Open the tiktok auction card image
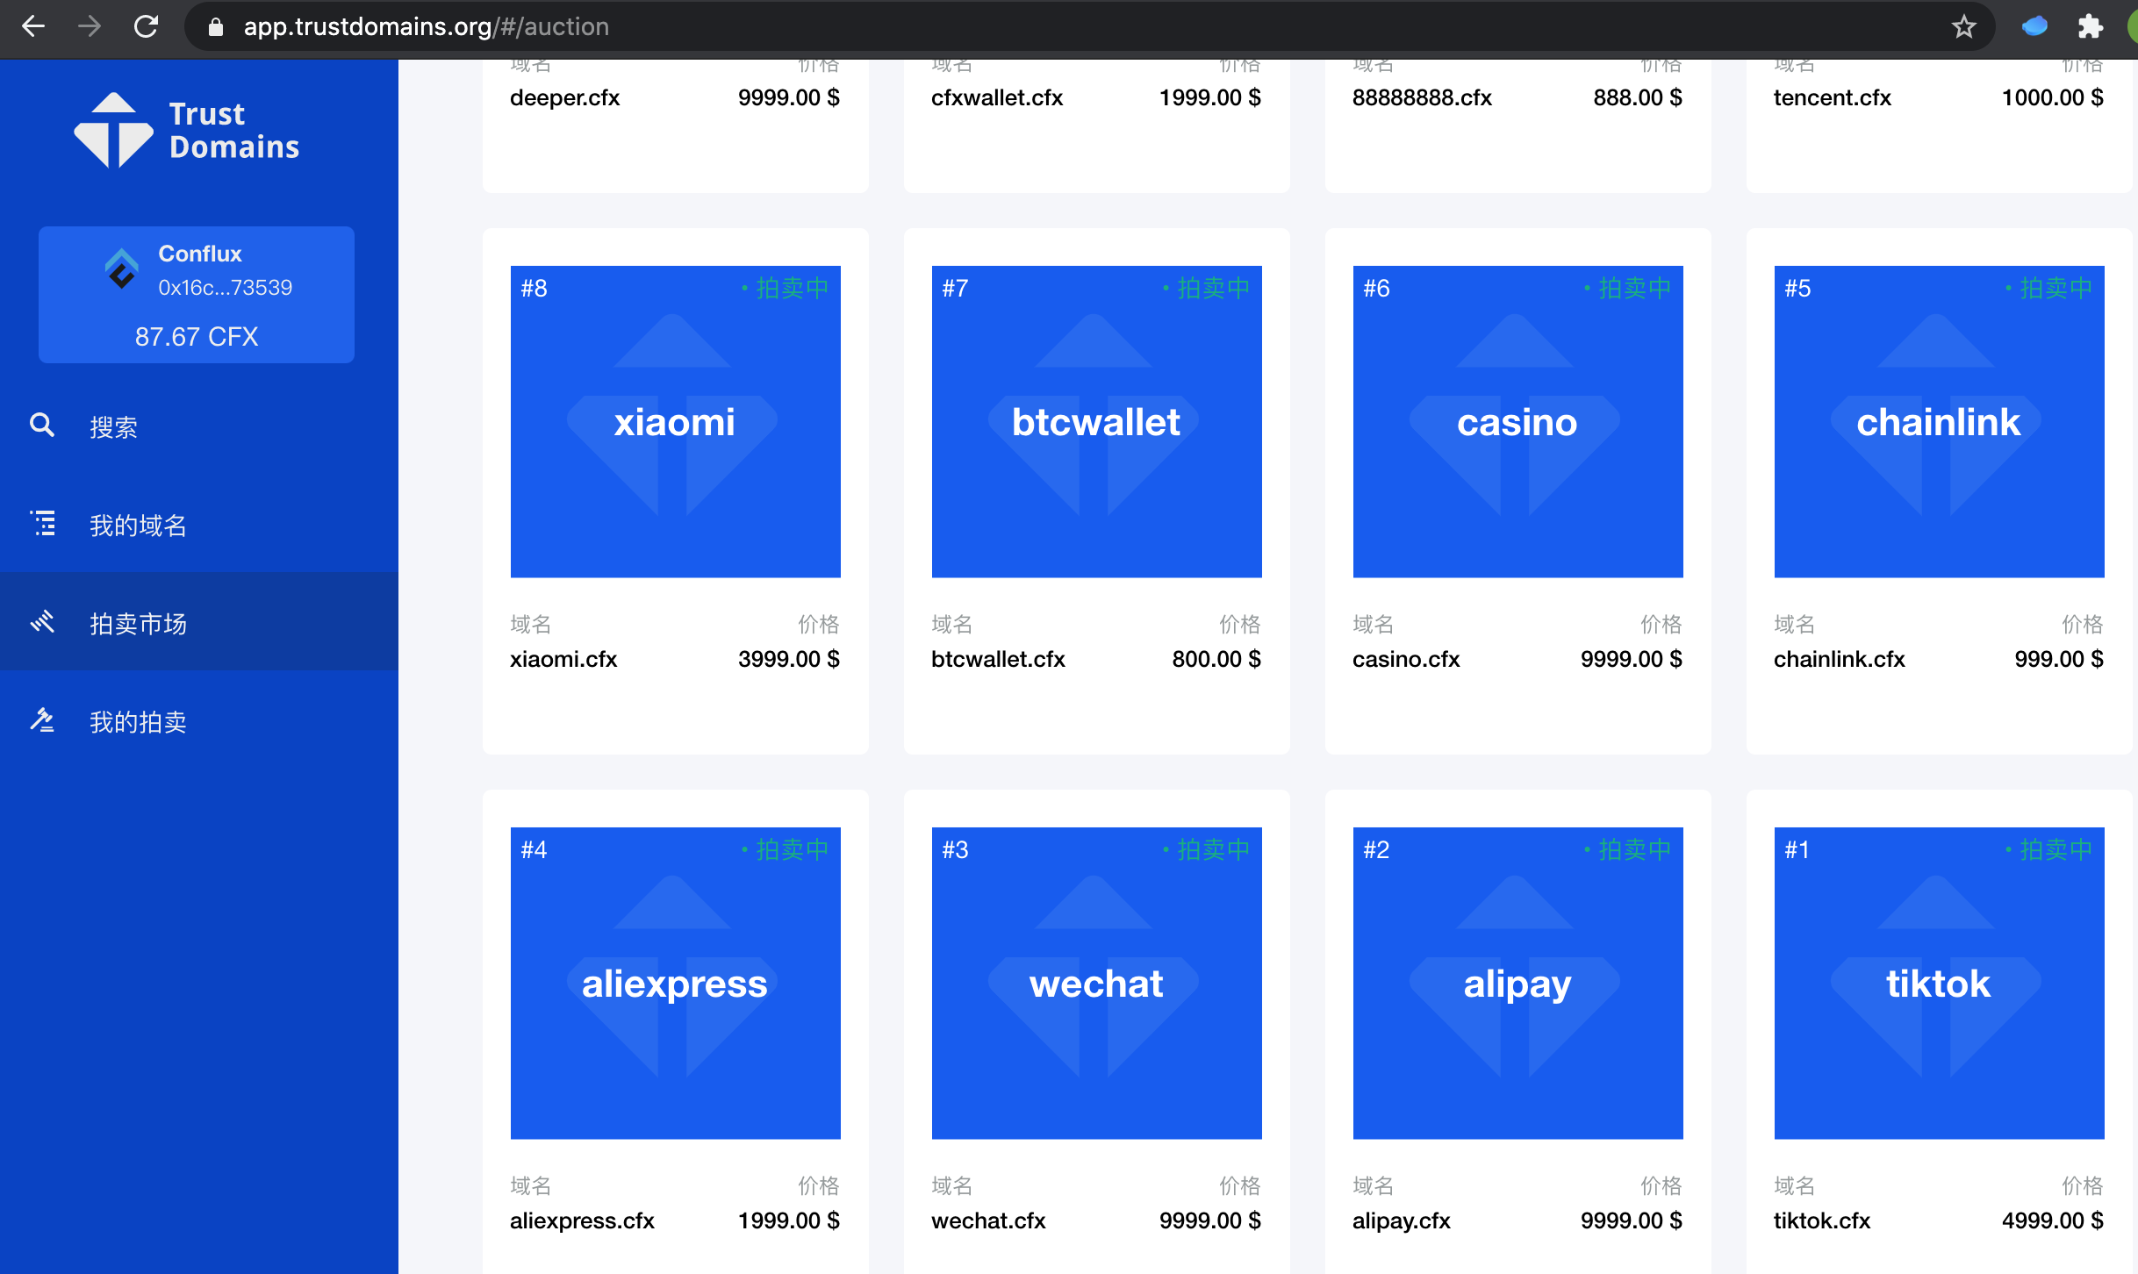This screenshot has height=1274, width=2138. pos(1940,984)
